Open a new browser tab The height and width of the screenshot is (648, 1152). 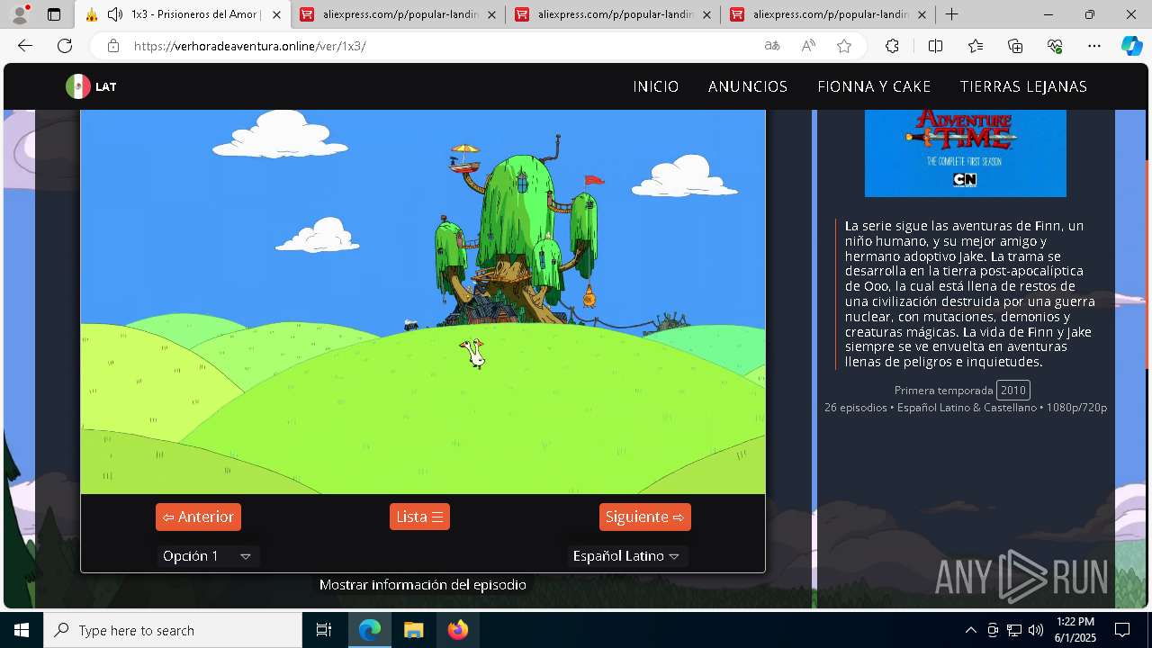[x=951, y=14]
